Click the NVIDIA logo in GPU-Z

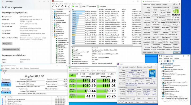click(176, 13)
